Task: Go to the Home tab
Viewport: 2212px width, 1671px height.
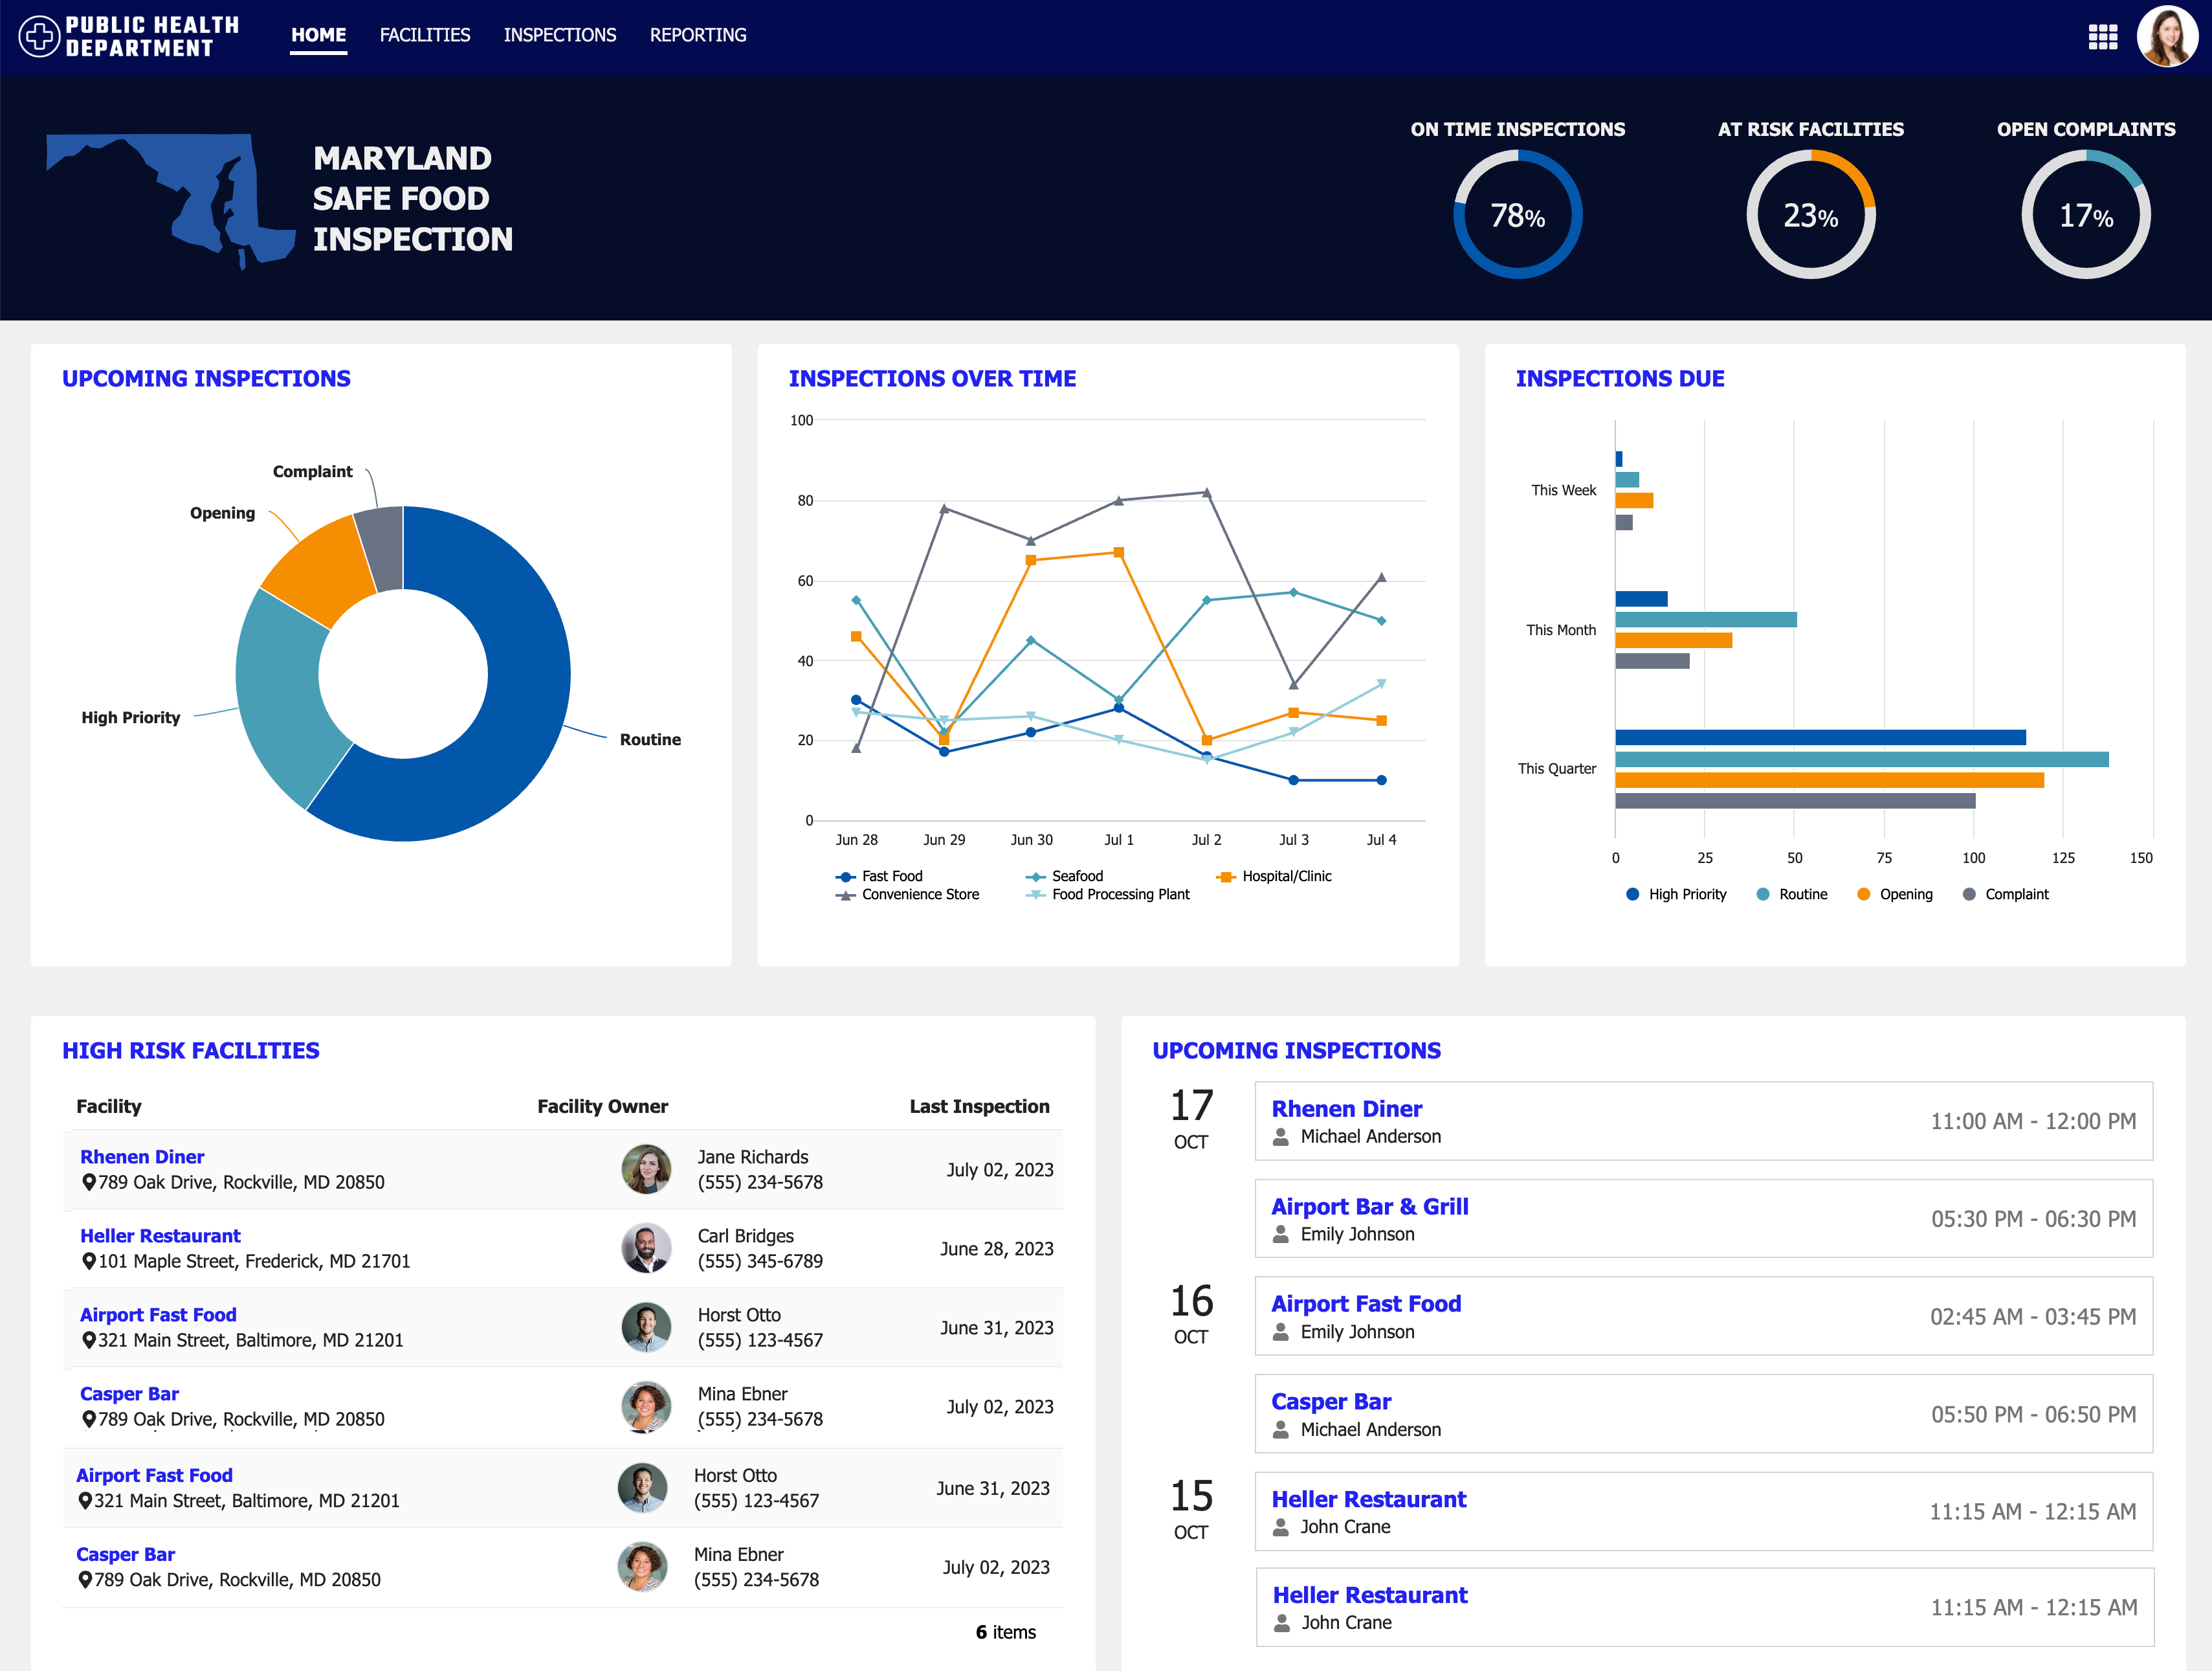Action: (318, 35)
